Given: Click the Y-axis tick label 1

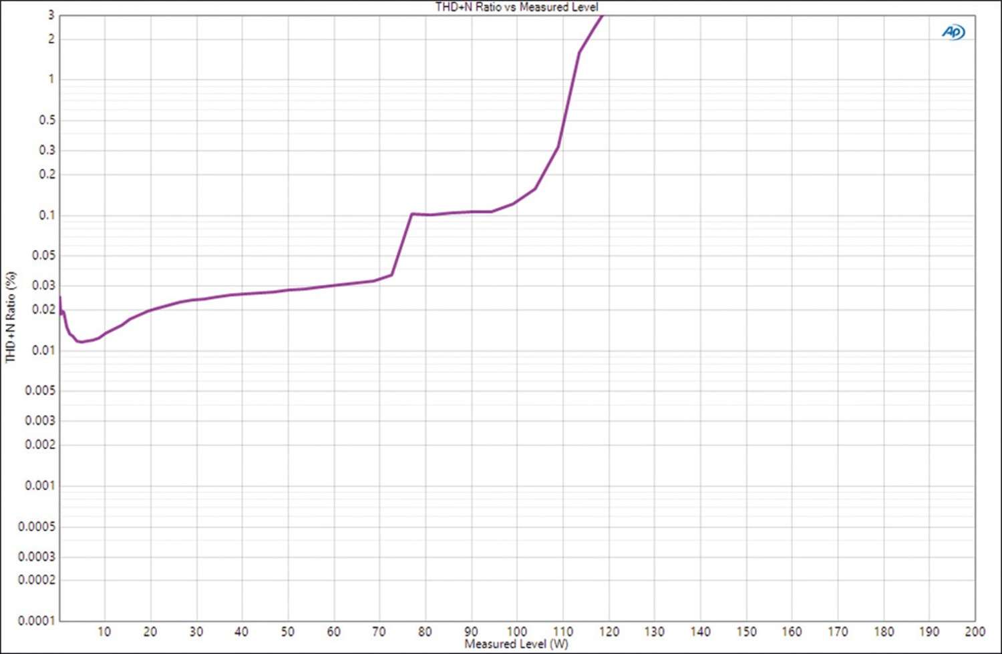Looking at the screenshot, I should (51, 79).
